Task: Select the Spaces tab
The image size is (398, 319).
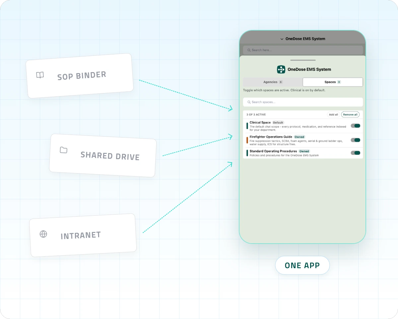Action: 333,82
